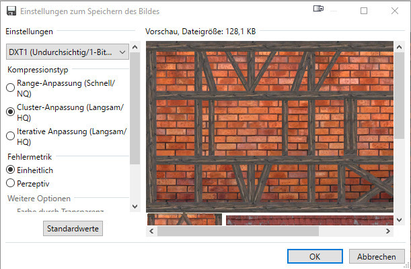Click preview horizontal scroll-right arrow

click(388, 231)
